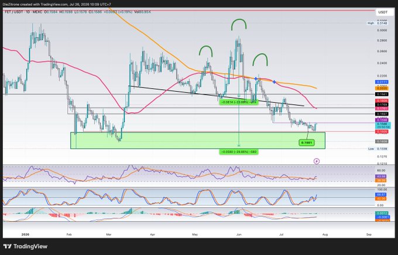This screenshot has height=255, width=398.
Task: Click the 0.2200 price scale value
Action: pos(382,76)
